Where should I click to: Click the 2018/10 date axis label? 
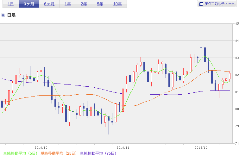41,148
